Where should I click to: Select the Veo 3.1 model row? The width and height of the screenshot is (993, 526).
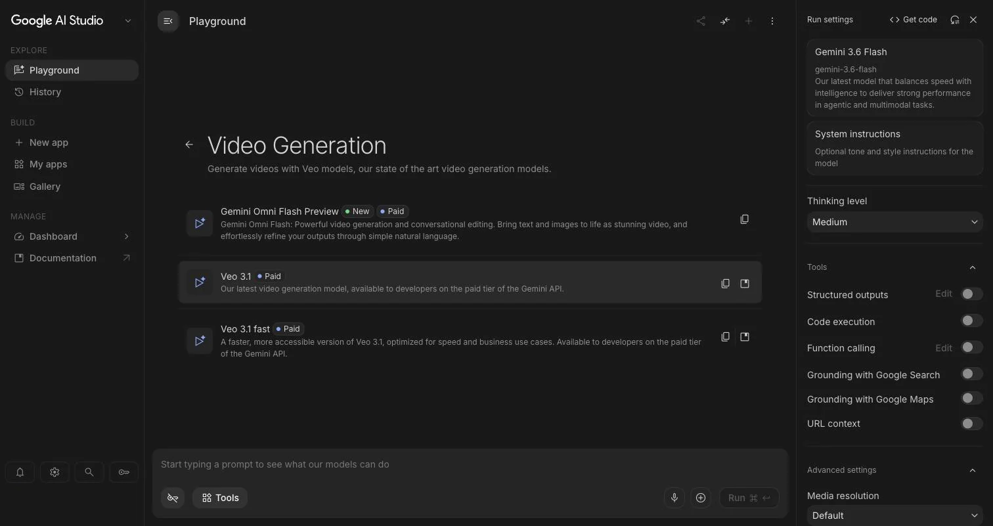pos(470,282)
